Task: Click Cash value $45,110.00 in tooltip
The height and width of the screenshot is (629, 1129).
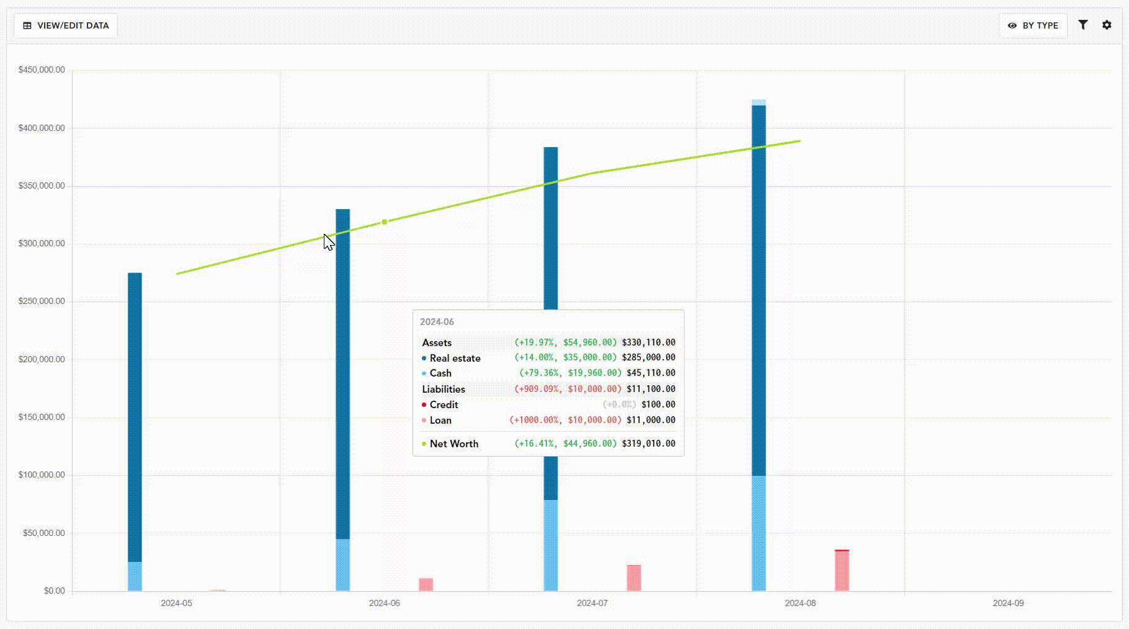Action: 651,373
